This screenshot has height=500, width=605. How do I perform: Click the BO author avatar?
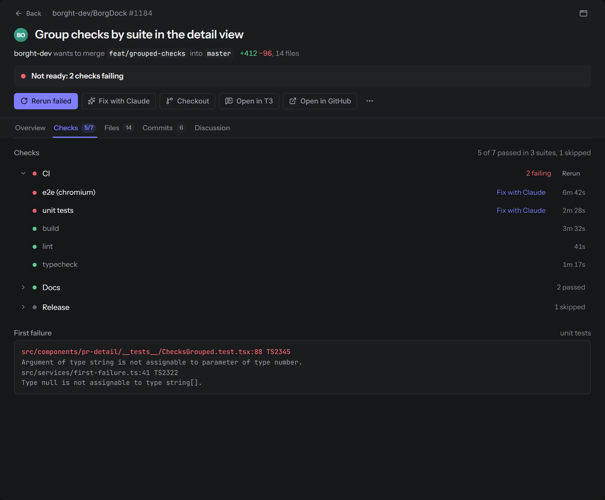[x=21, y=35]
